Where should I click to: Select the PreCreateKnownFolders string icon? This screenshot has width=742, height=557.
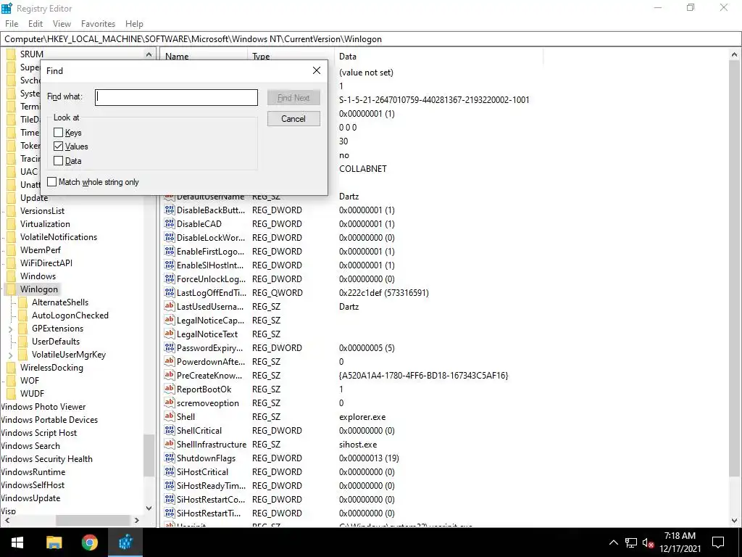coord(170,375)
